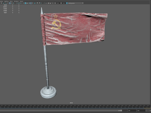Click the Use Default Material icon
The image size is (151, 113).
(27, 3)
